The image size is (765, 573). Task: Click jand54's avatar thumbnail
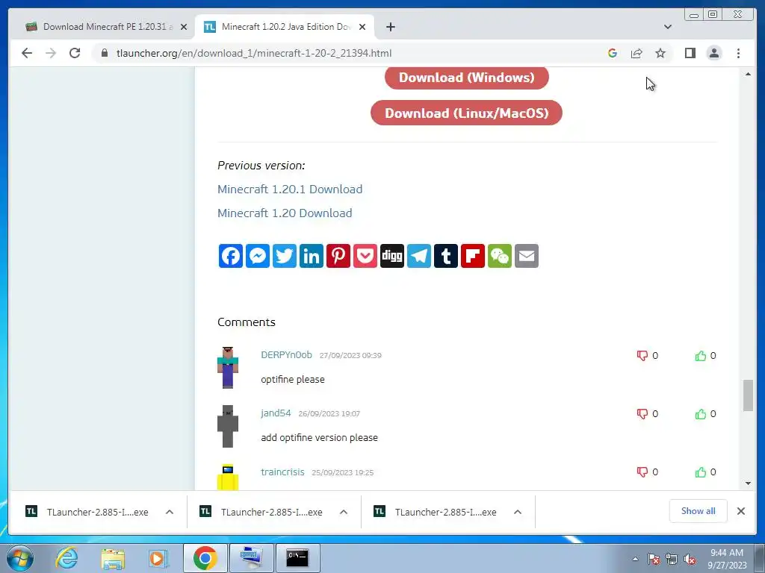pos(228,426)
